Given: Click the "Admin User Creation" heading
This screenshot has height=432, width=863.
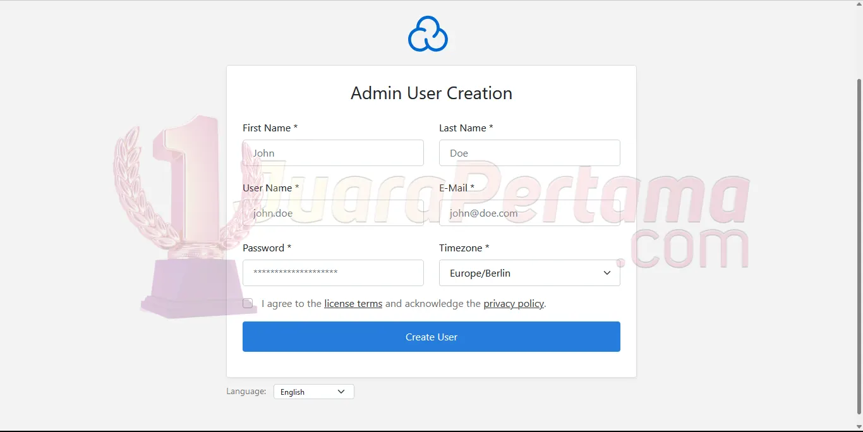Looking at the screenshot, I should coord(431,93).
